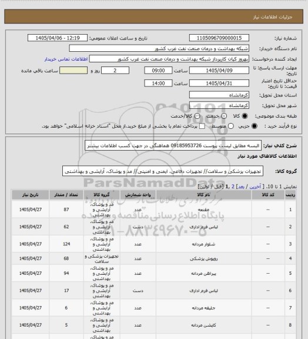Select the خدمت radio button

click(x=224, y=116)
